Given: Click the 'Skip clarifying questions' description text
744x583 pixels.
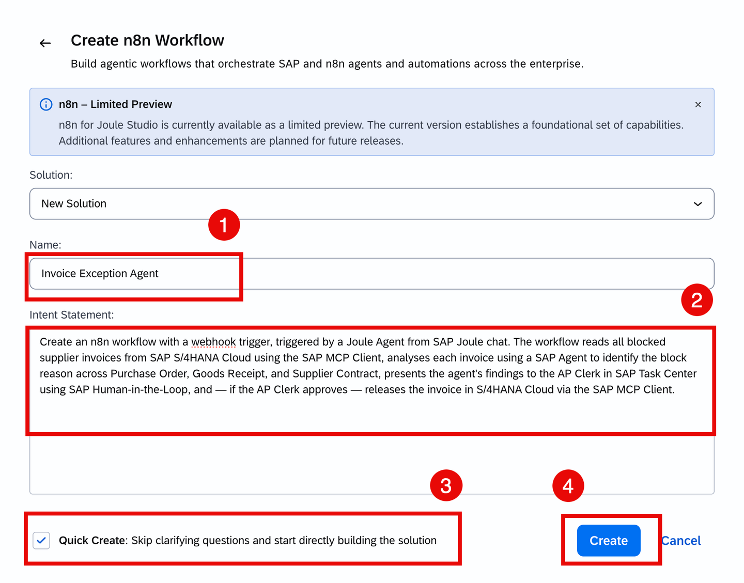Looking at the screenshot, I should point(284,541).
